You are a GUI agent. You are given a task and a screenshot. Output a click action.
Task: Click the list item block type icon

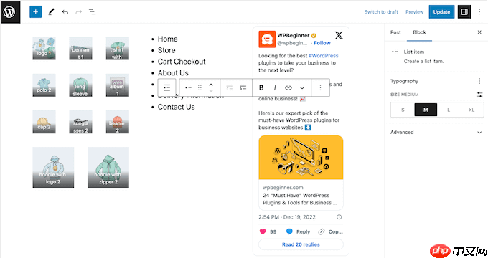188,87
